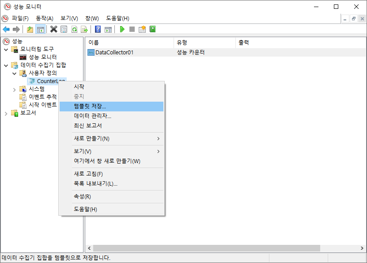Screen dimensions: 367x263
Task: Select the 성능 root node in tree
Action: pos(17,41)
